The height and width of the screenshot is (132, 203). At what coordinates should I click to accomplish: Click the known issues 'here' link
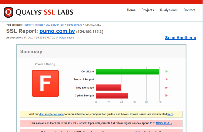click(170, 114)
